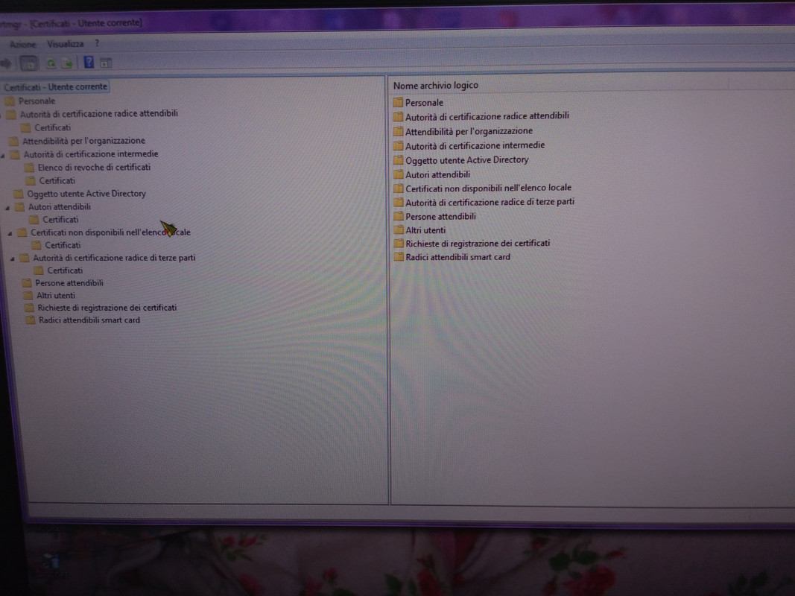Click Autorità di certificazione intermedie in right pane
This screenshot has width=795, height=596.
(x=475, y=145)
